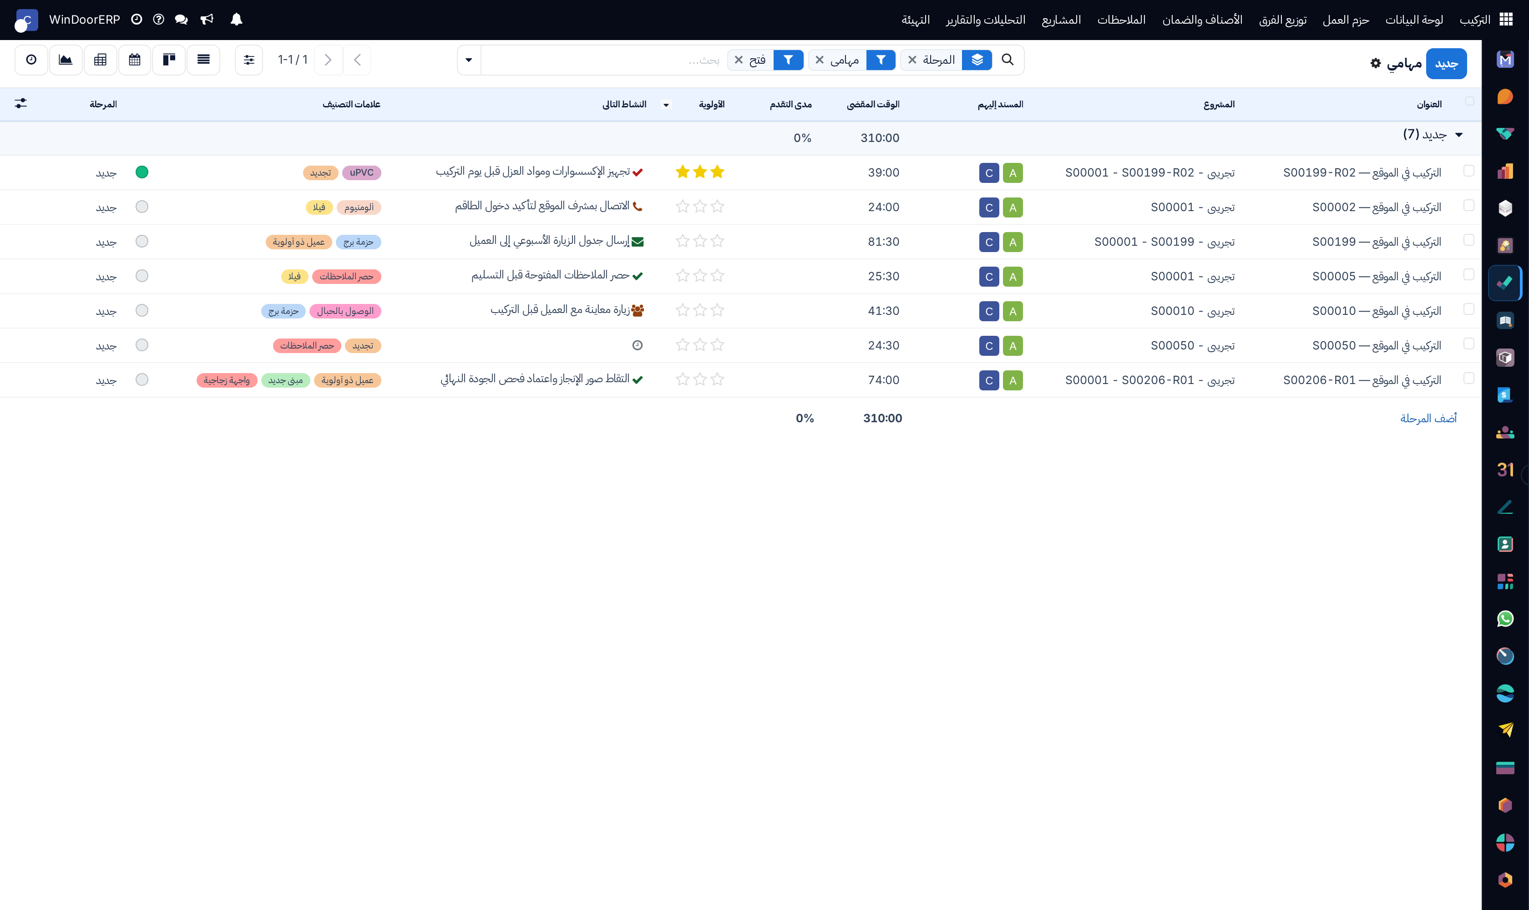Image resolution: width=1529 pixels, height=910 pixels.
Task: Open user avatar menu WinDoorERP
Action: (26, 20)
